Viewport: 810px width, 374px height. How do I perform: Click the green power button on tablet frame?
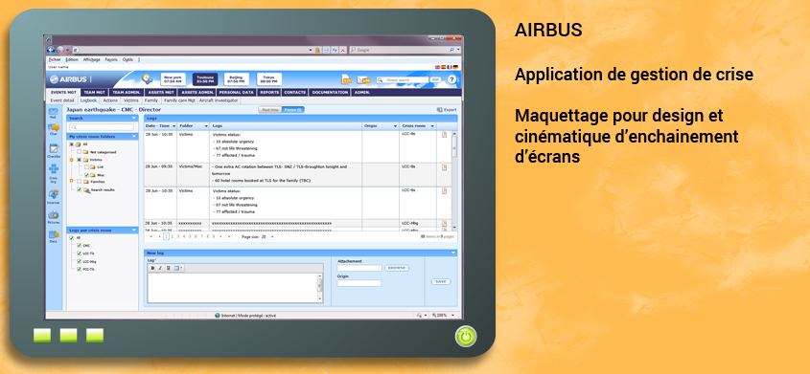tap(466, 337)
